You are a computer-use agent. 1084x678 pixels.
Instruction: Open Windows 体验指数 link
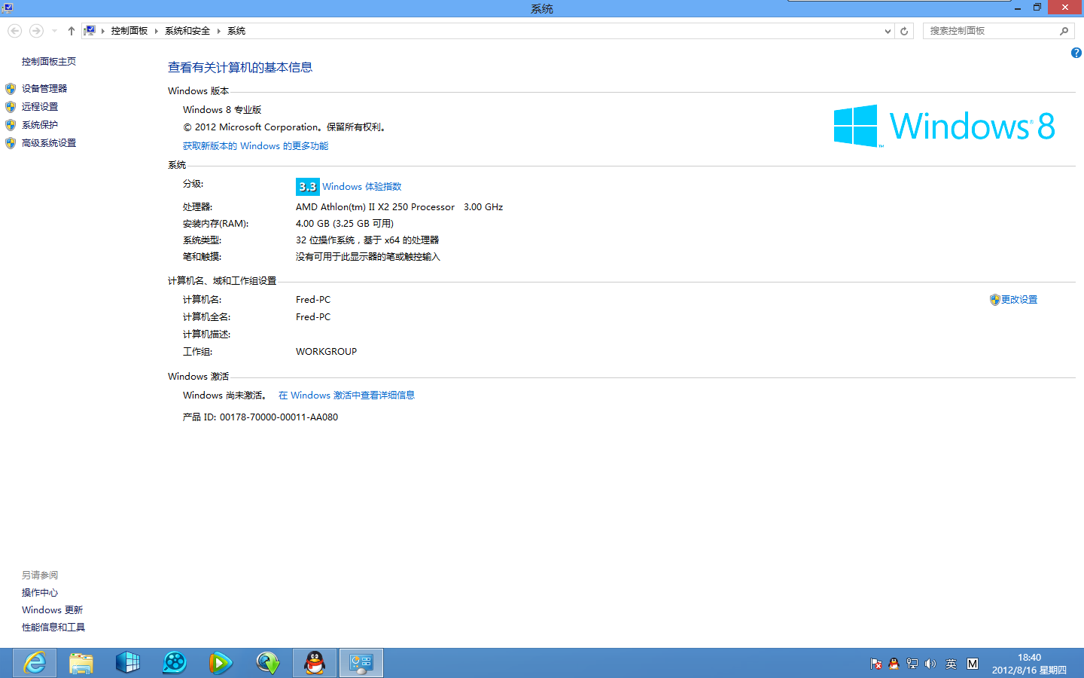coord(362,187)
